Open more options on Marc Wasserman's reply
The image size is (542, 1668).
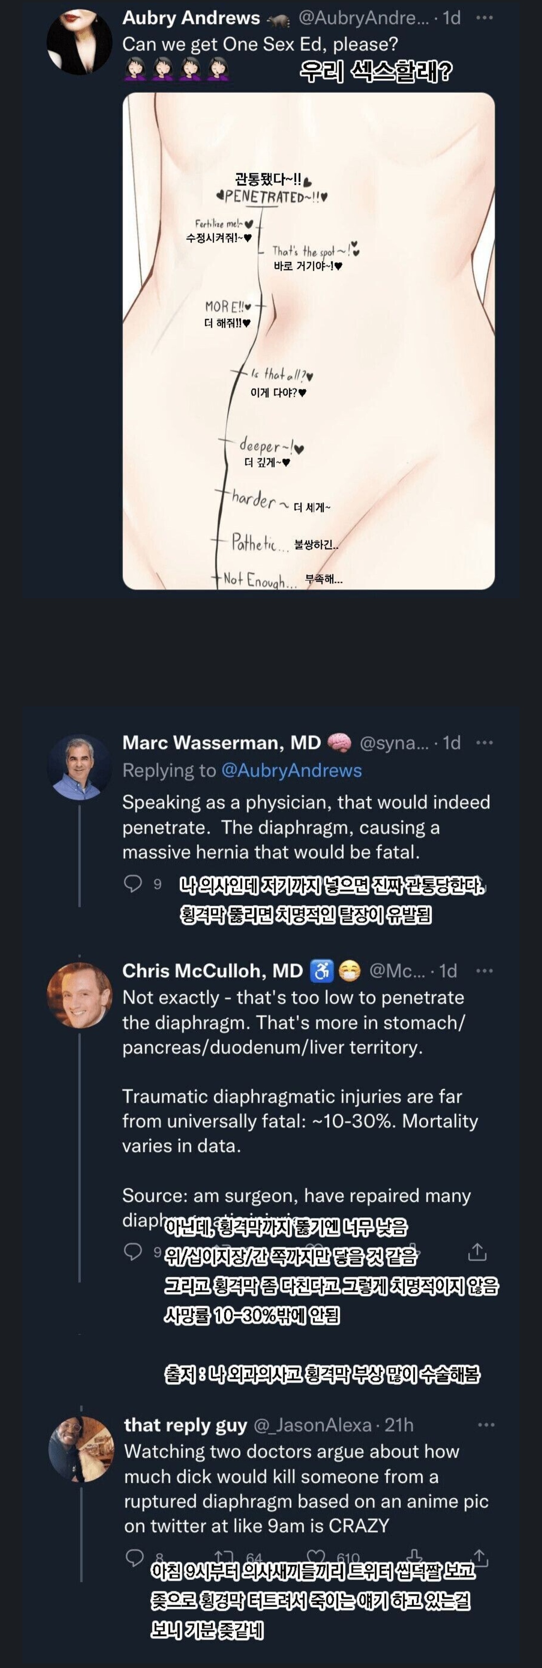click(x=484, y=743)
